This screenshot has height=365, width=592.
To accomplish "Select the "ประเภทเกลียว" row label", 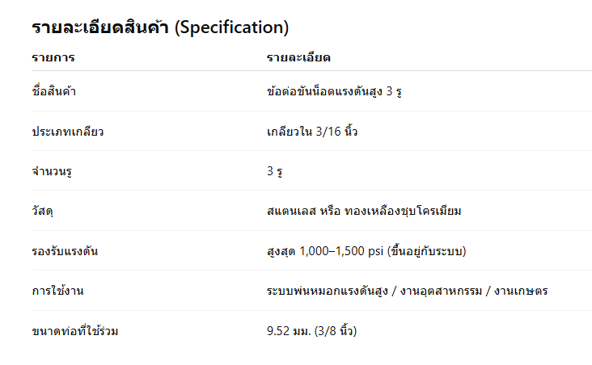I will coord(68,131).
